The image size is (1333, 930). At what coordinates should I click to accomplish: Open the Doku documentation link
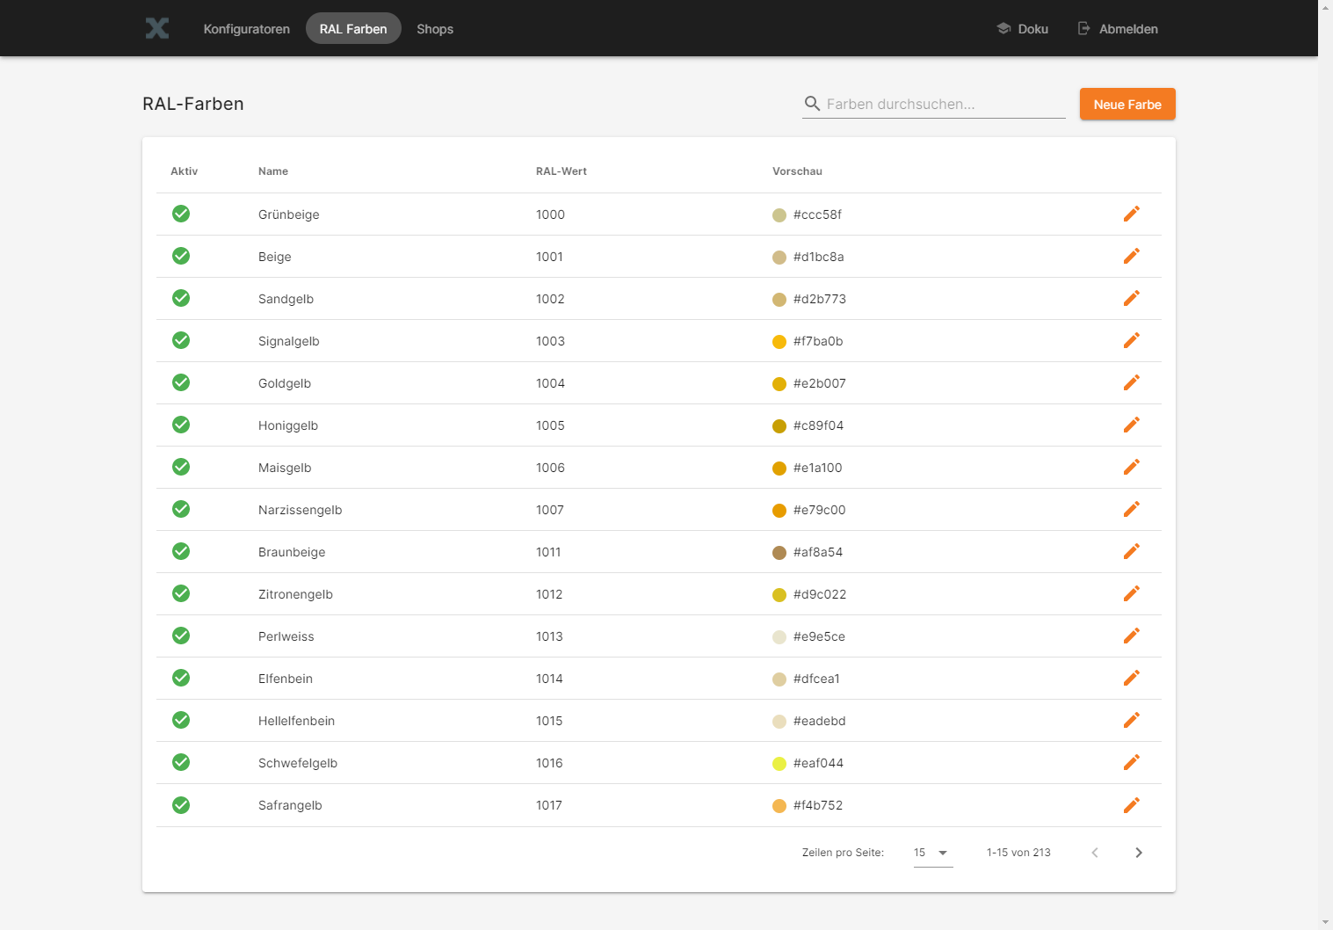[1023, 29]
